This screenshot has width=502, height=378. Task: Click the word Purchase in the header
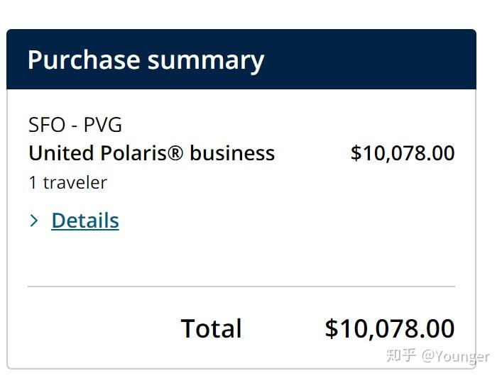pyautogui.click(x=84, y=60)
